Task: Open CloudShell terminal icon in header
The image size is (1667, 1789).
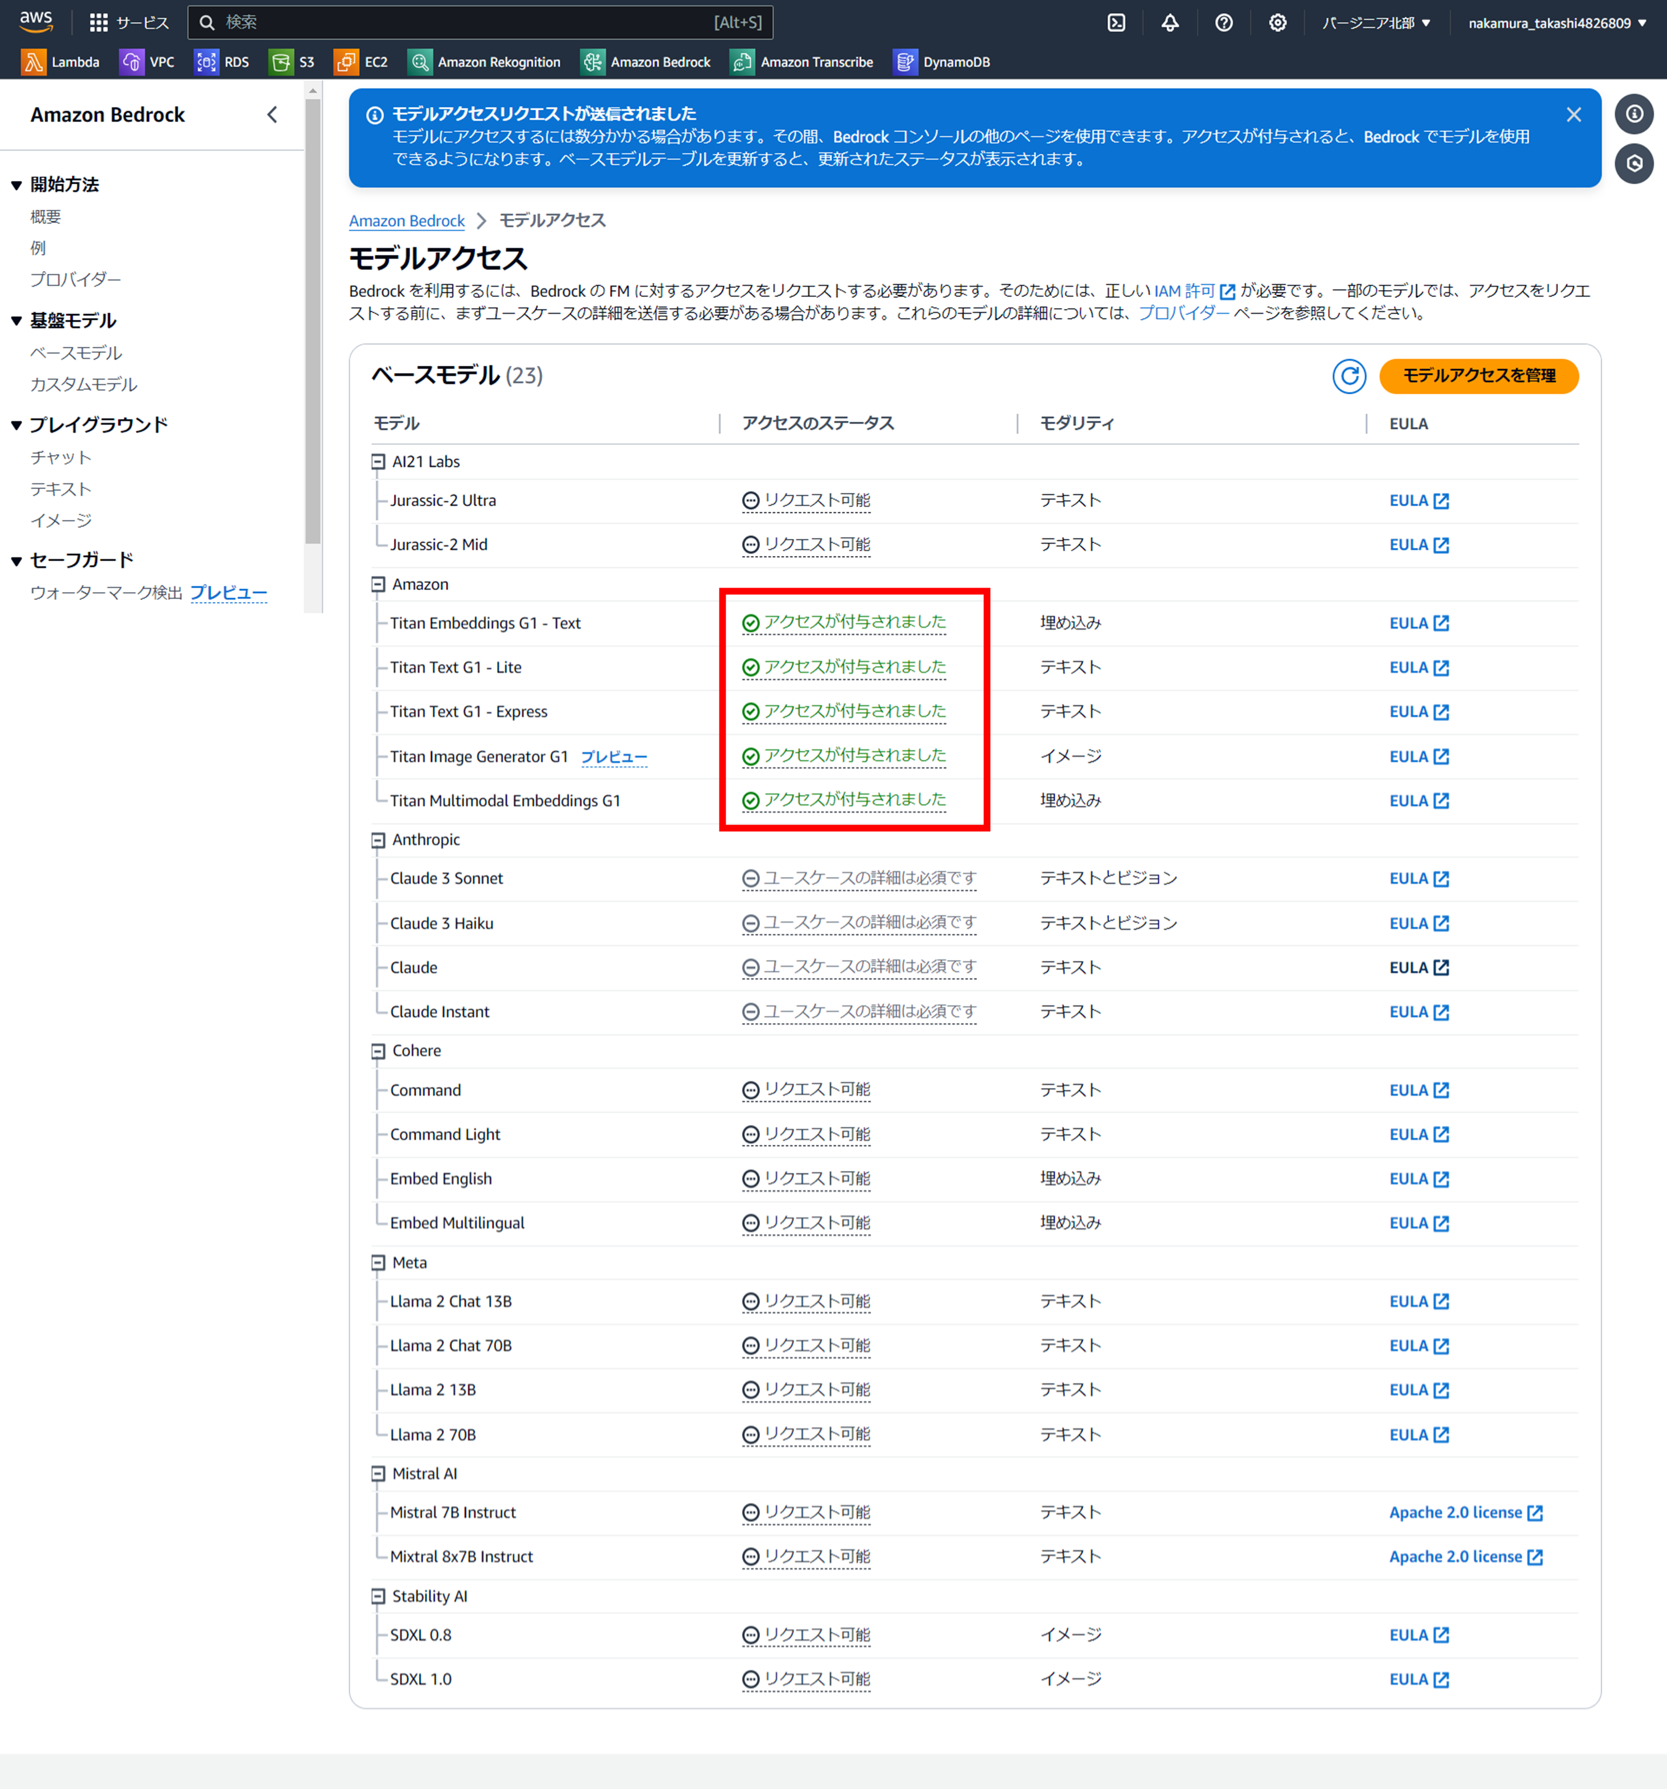Action: 1116,24
